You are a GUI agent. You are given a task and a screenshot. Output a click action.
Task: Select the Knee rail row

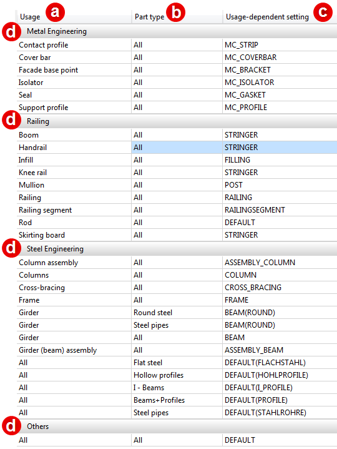pyautogui.click(x=177, y=173)
